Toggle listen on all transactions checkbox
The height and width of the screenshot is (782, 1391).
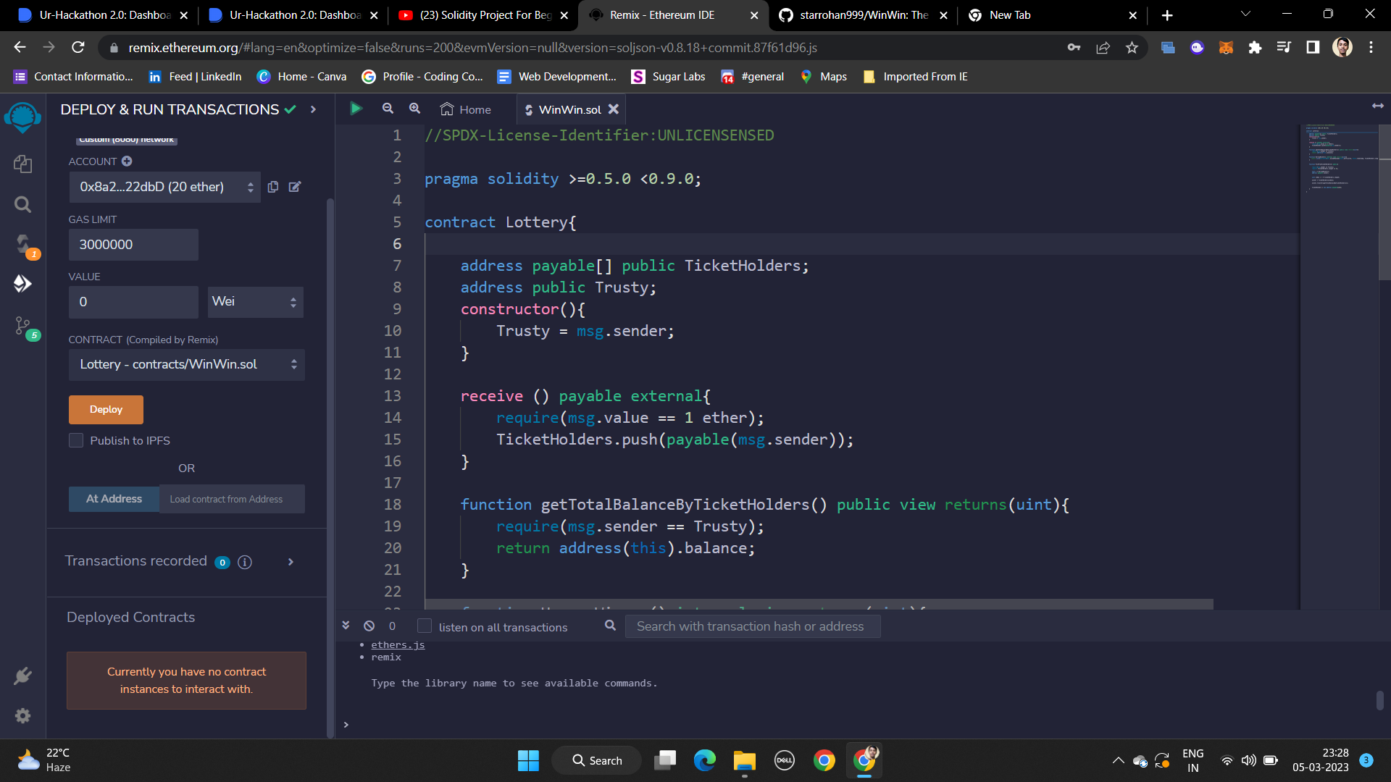[x=425, y=626]
